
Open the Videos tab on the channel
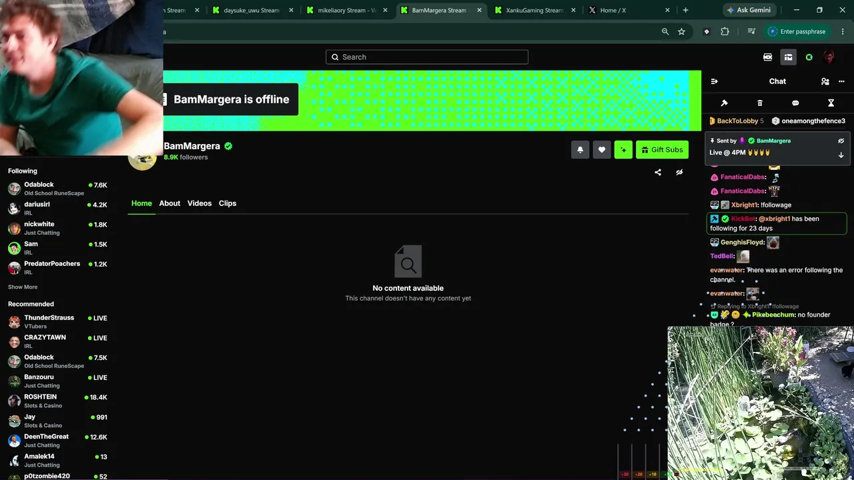199,203
